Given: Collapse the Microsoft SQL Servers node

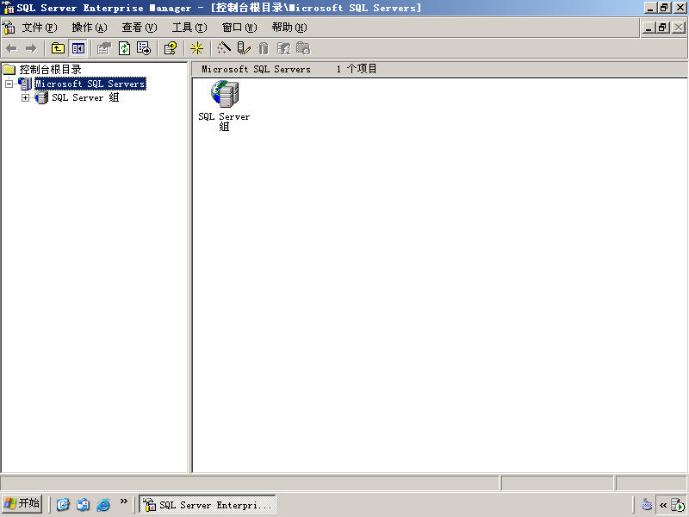Looking at the screenshot, I should pyautogui.click(x=9, y=84).
